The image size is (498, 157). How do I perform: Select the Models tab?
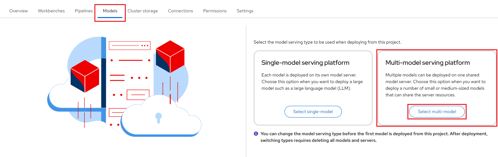click(110, 11)
